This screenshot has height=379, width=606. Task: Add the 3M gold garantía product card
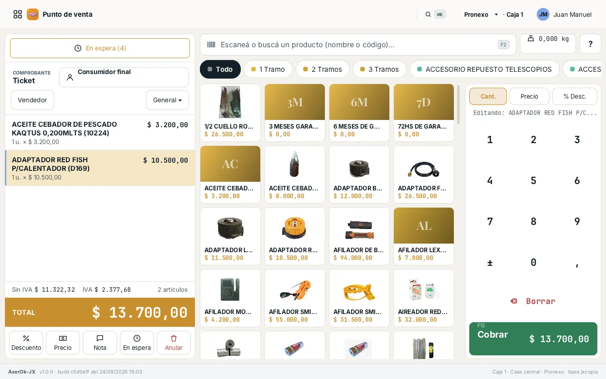point(295,113)
